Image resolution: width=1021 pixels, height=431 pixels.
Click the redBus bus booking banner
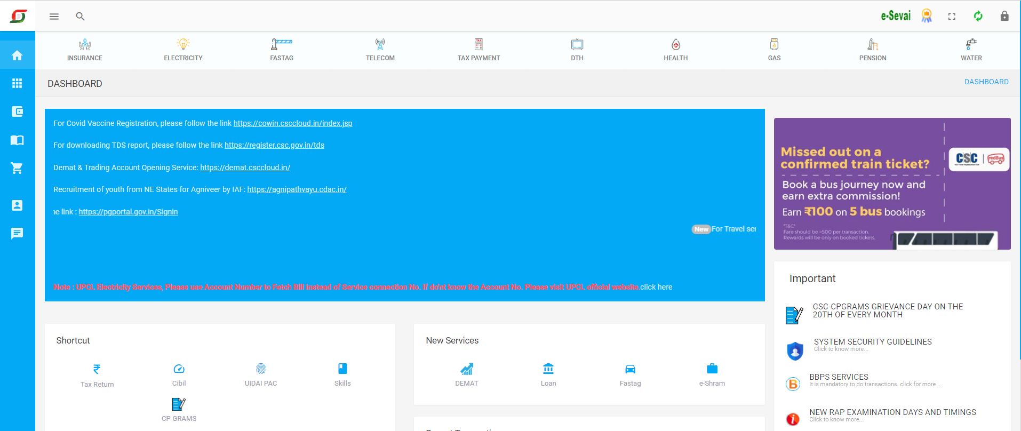(x=892, y=183)
